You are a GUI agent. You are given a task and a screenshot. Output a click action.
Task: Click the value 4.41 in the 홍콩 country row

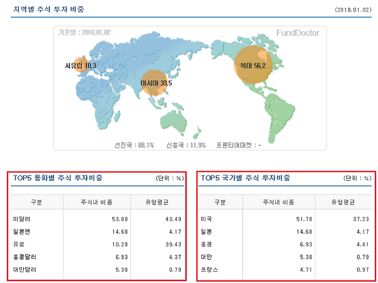tap(363, 245)
